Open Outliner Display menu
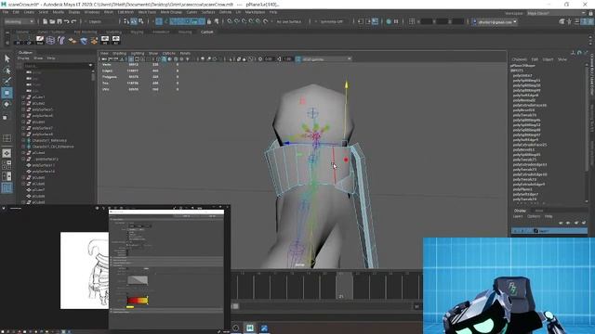 (23, 58)
